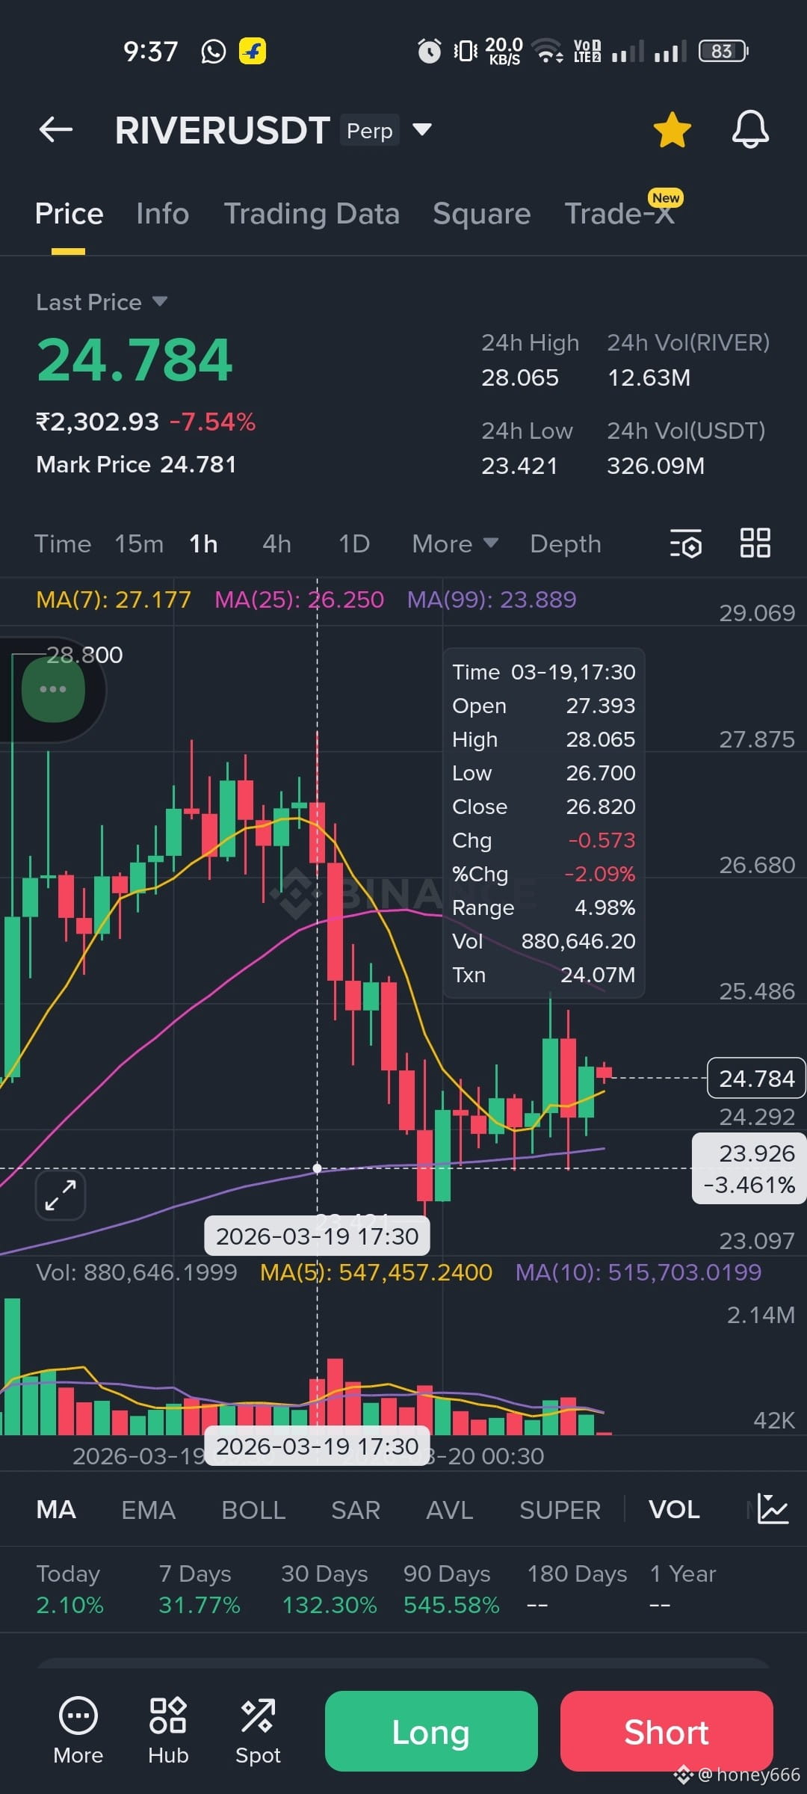This screenshot has width=807, height=1794.
Task: Expand the Last Price dropdown
Action: coord(102,302)
